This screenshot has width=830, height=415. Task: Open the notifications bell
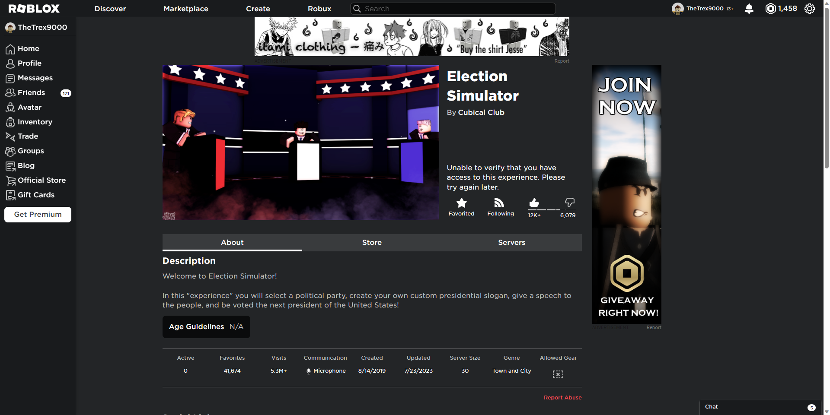[749, 9]
